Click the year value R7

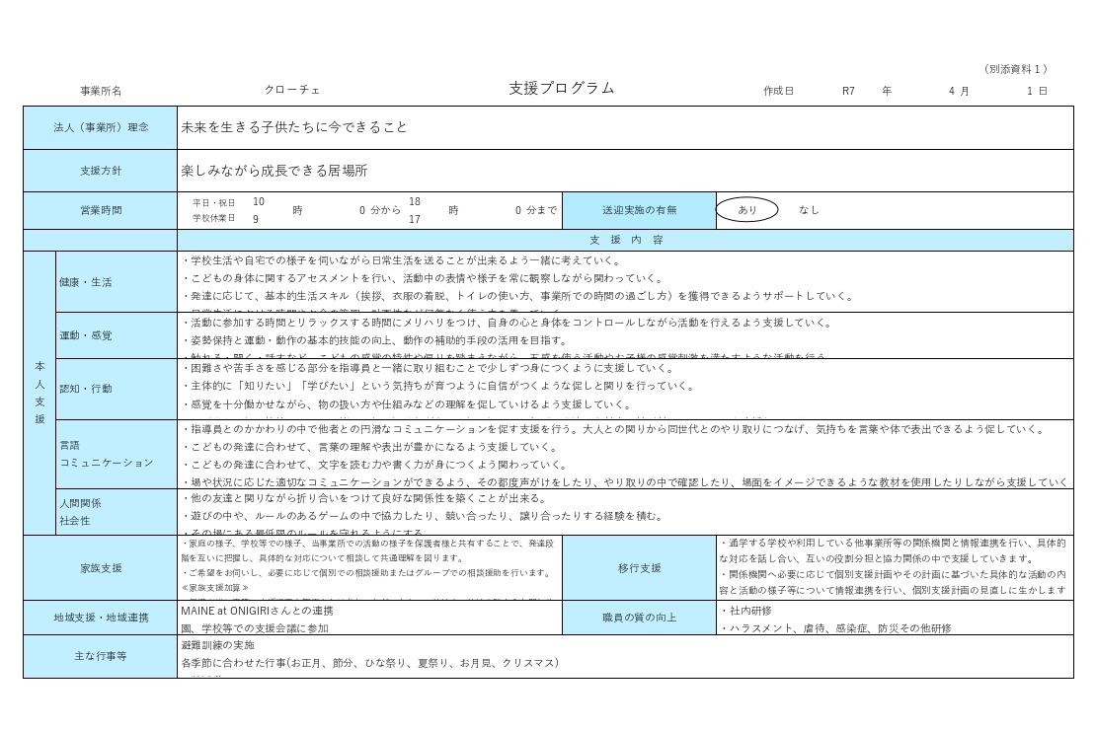coord(848,91)
